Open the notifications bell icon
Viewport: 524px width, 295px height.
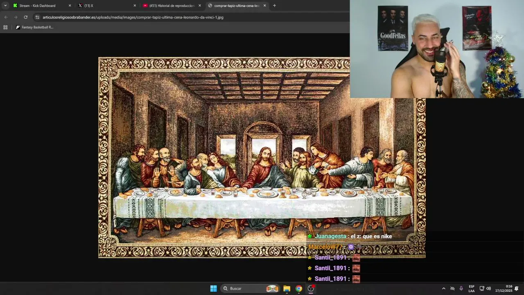point(517,288)
